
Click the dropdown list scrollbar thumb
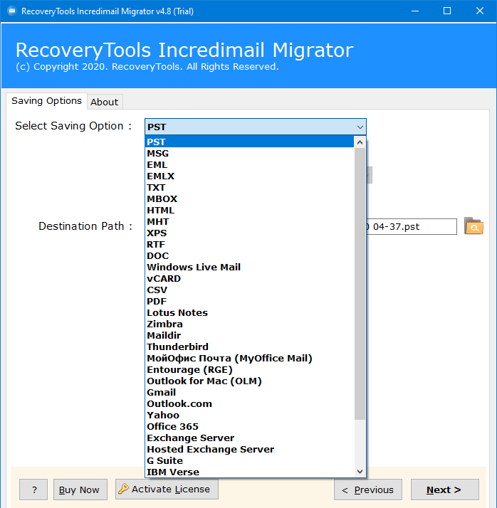tap(360, 284)
